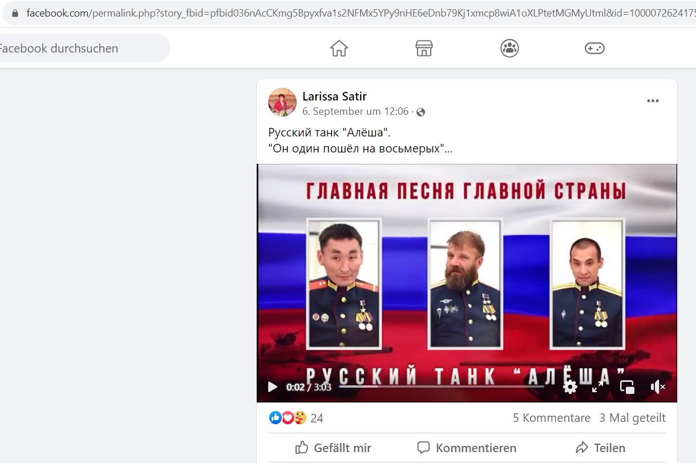Open the Marketplace icon
The width and height of the screenshot is (696, 463).
[424, 49]
